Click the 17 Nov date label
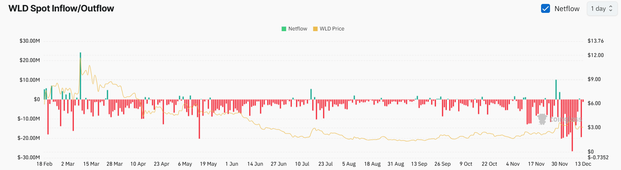This screenshot has width=621, height=170. click(536, 164)
